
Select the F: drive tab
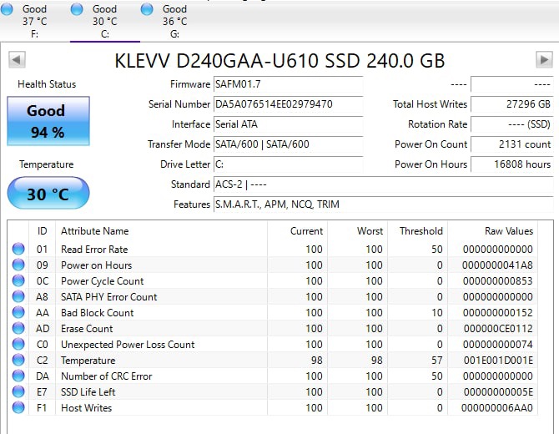pos(34,21)
